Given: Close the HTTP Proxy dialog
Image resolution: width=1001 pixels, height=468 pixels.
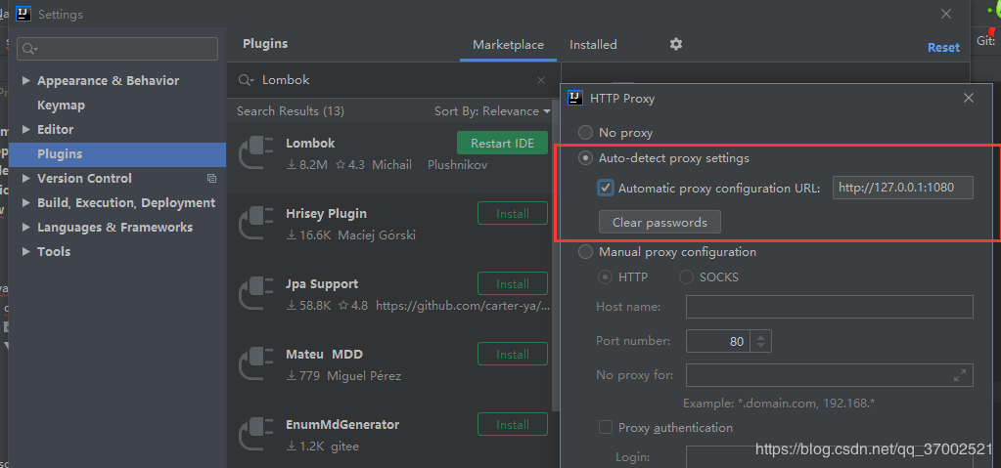Looking at the screenshot, I should (x=969, y=98).
